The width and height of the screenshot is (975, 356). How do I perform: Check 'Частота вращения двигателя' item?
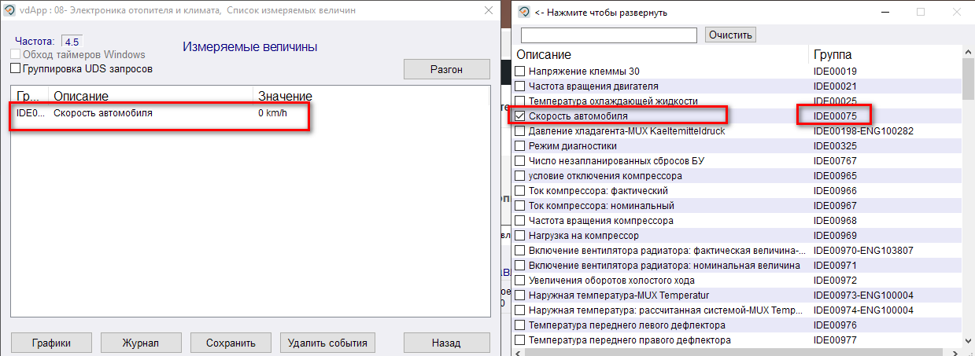(x=520, y=86)
